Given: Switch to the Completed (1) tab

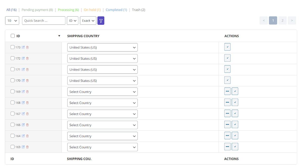Looking at the screenshot, I should click(x=116, y=10).
